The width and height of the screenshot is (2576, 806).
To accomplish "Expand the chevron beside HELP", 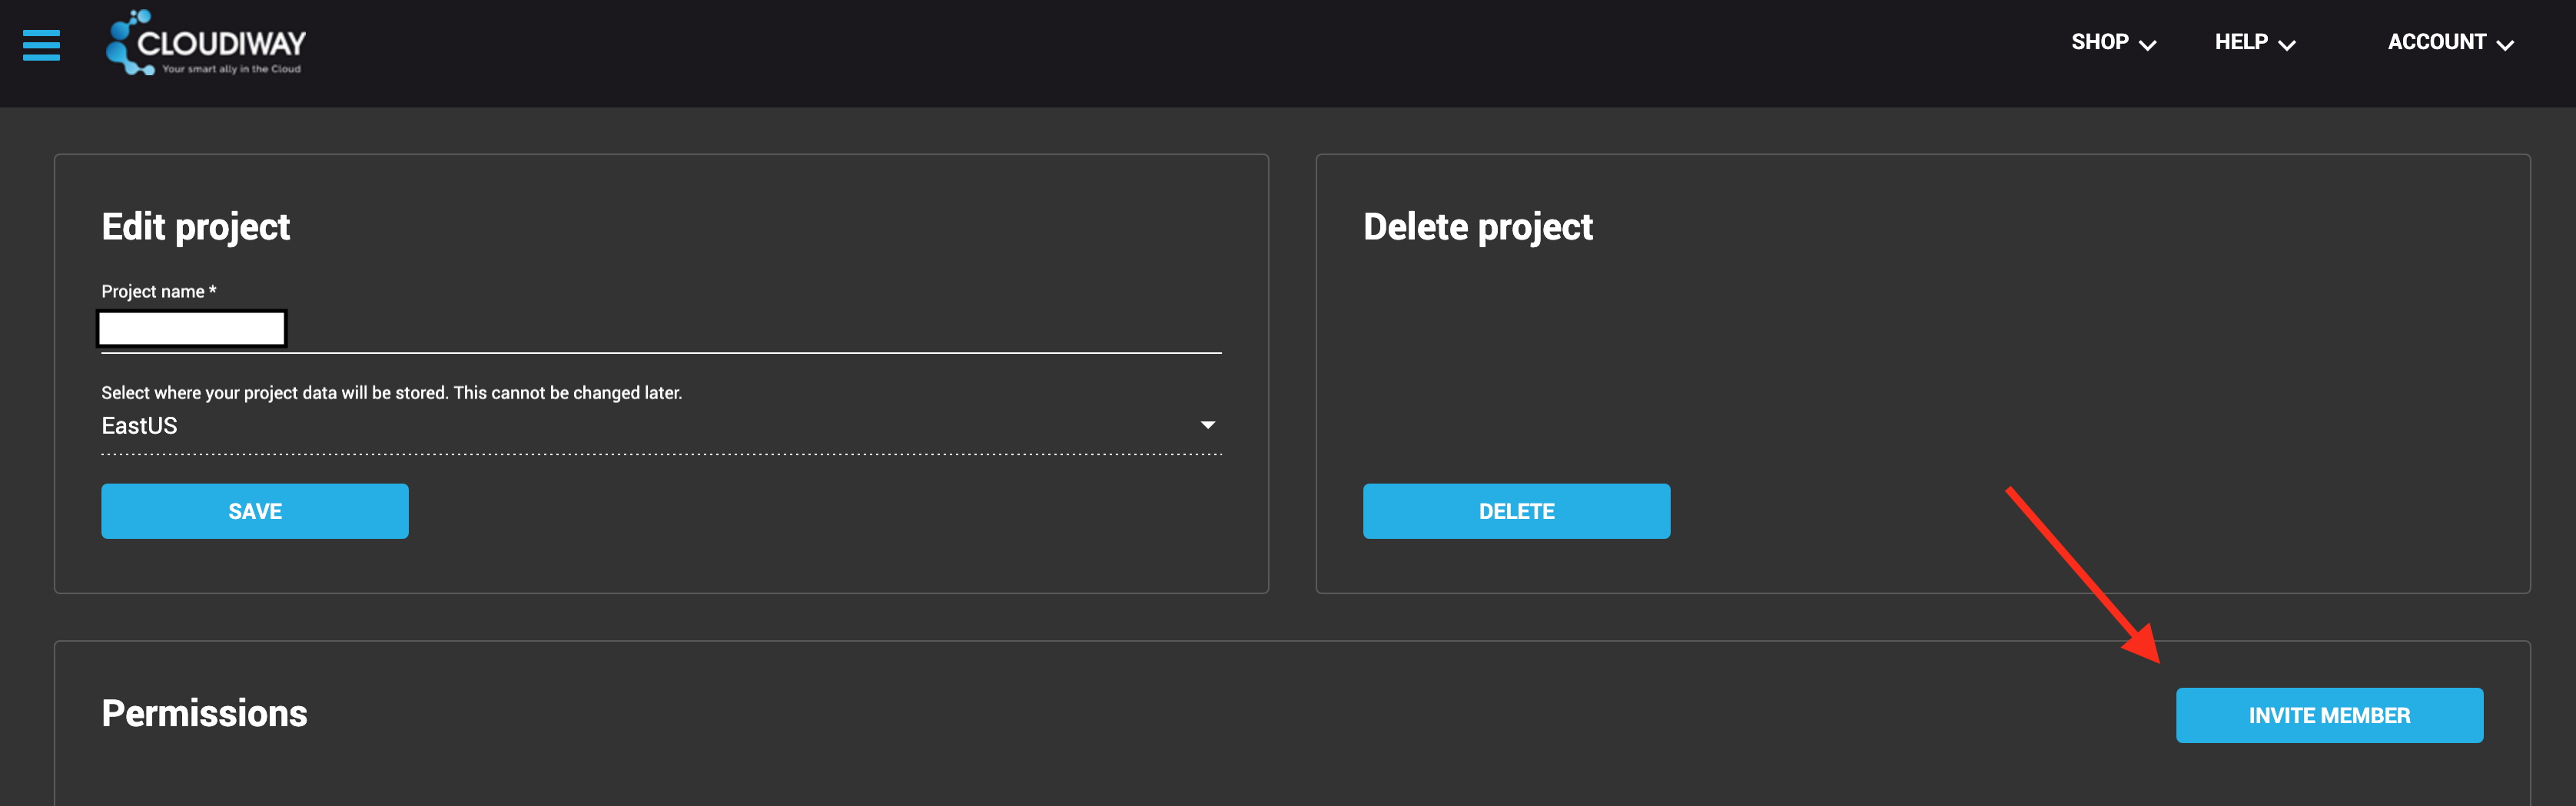I will tap(2287, 45).
